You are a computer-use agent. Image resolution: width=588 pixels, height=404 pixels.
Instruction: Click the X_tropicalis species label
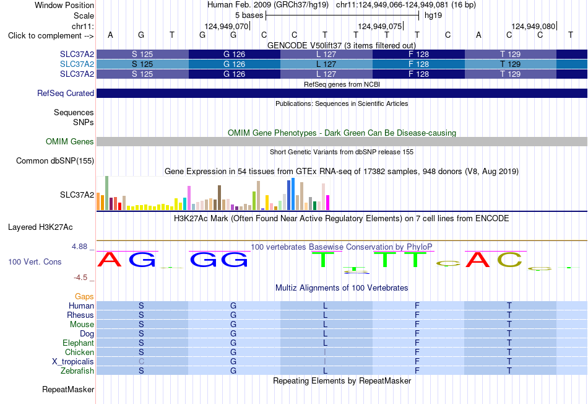(x=73, y=362)
